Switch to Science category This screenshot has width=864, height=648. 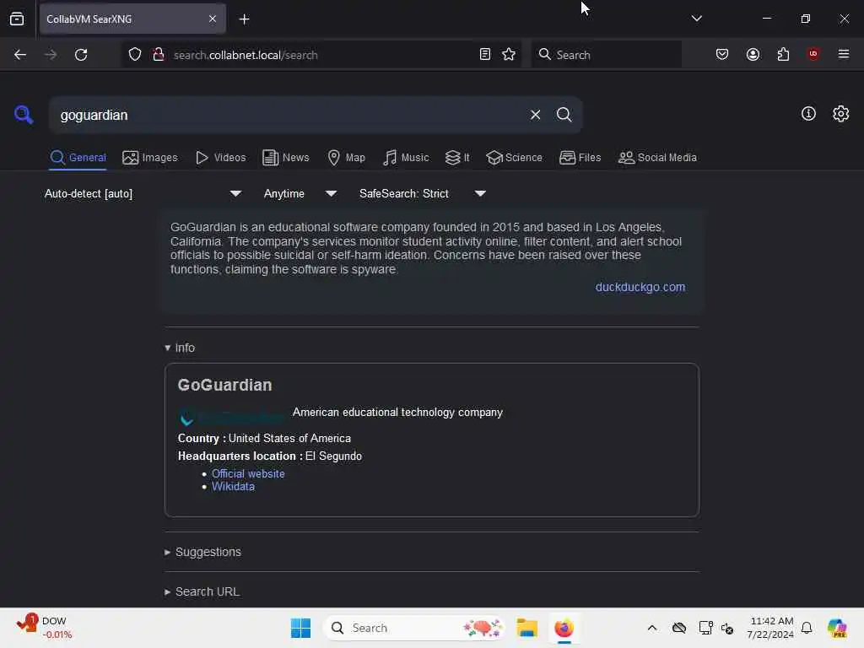coord(514,158)
